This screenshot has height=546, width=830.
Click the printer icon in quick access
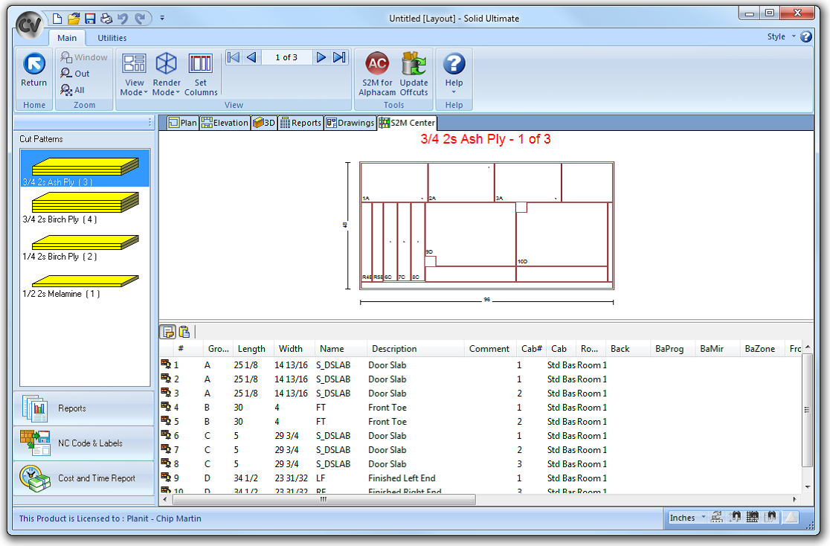[x=106, y=19]
